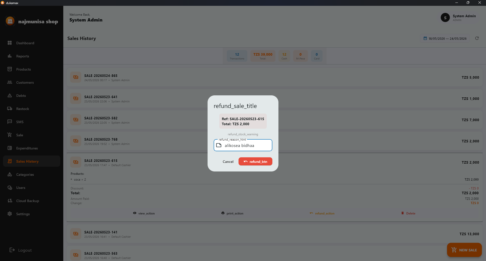Click the SALE-20260523-615 receipt icon

pos(76,162)
